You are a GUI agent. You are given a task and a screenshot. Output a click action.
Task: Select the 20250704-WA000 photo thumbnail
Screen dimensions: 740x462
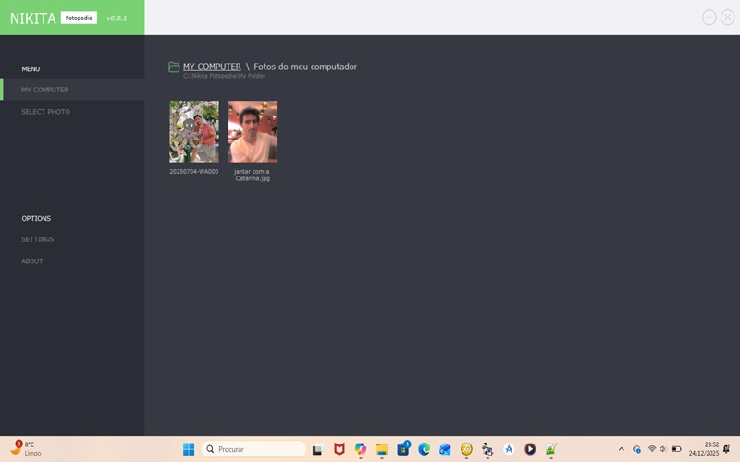click(x=194, y=131)
